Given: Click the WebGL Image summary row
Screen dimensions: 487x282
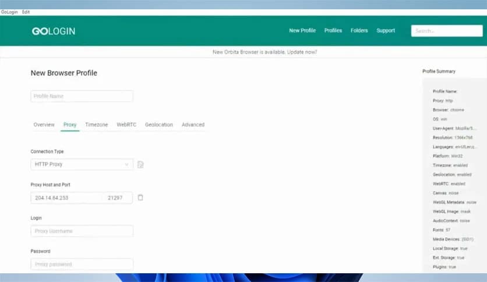Looking at the screenshot, I should click(451, 211).
